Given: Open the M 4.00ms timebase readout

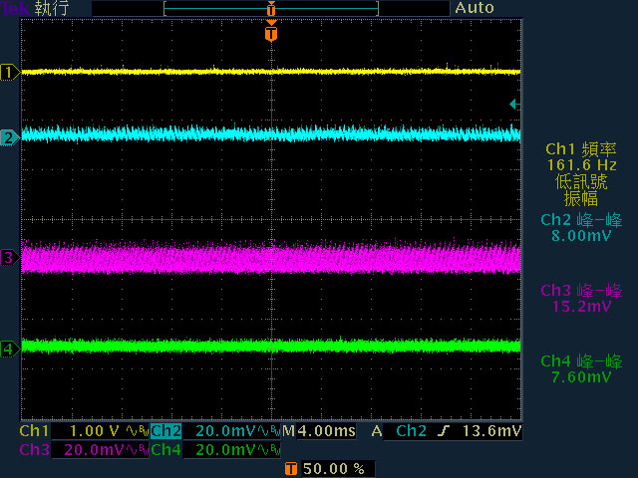Looking at the screenshot, I should click(x=319, y=431).
